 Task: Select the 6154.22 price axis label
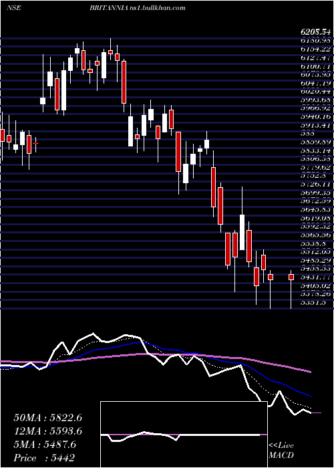(x=316, y=49)
